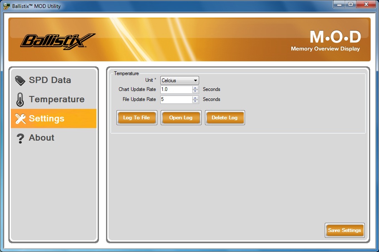Click the Log To File button

click(137, 118)
